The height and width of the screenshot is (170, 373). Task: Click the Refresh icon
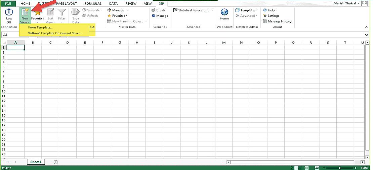point(84,16)
